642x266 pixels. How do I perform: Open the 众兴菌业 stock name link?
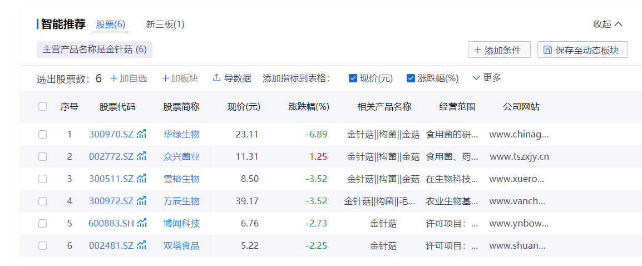(181, 156)
